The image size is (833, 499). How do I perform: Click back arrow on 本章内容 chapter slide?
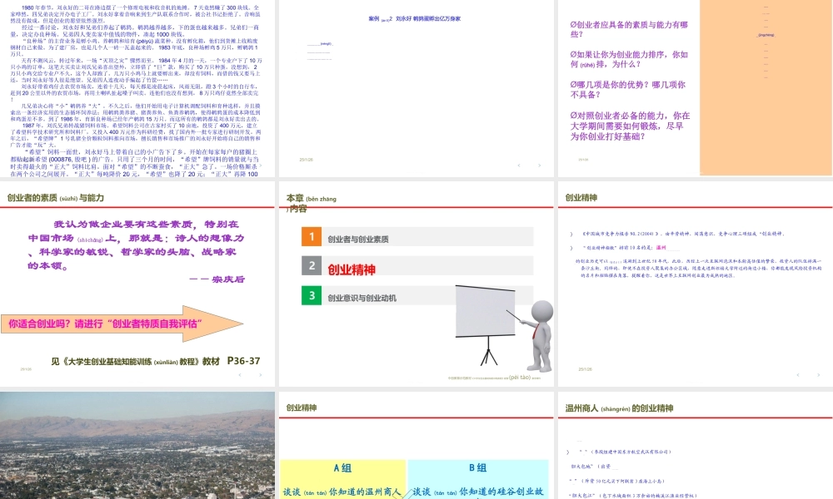point(519,375)
